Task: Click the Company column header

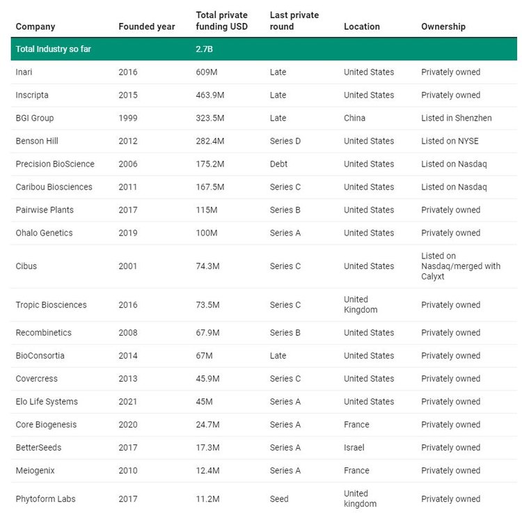Action: pos(35,26)
